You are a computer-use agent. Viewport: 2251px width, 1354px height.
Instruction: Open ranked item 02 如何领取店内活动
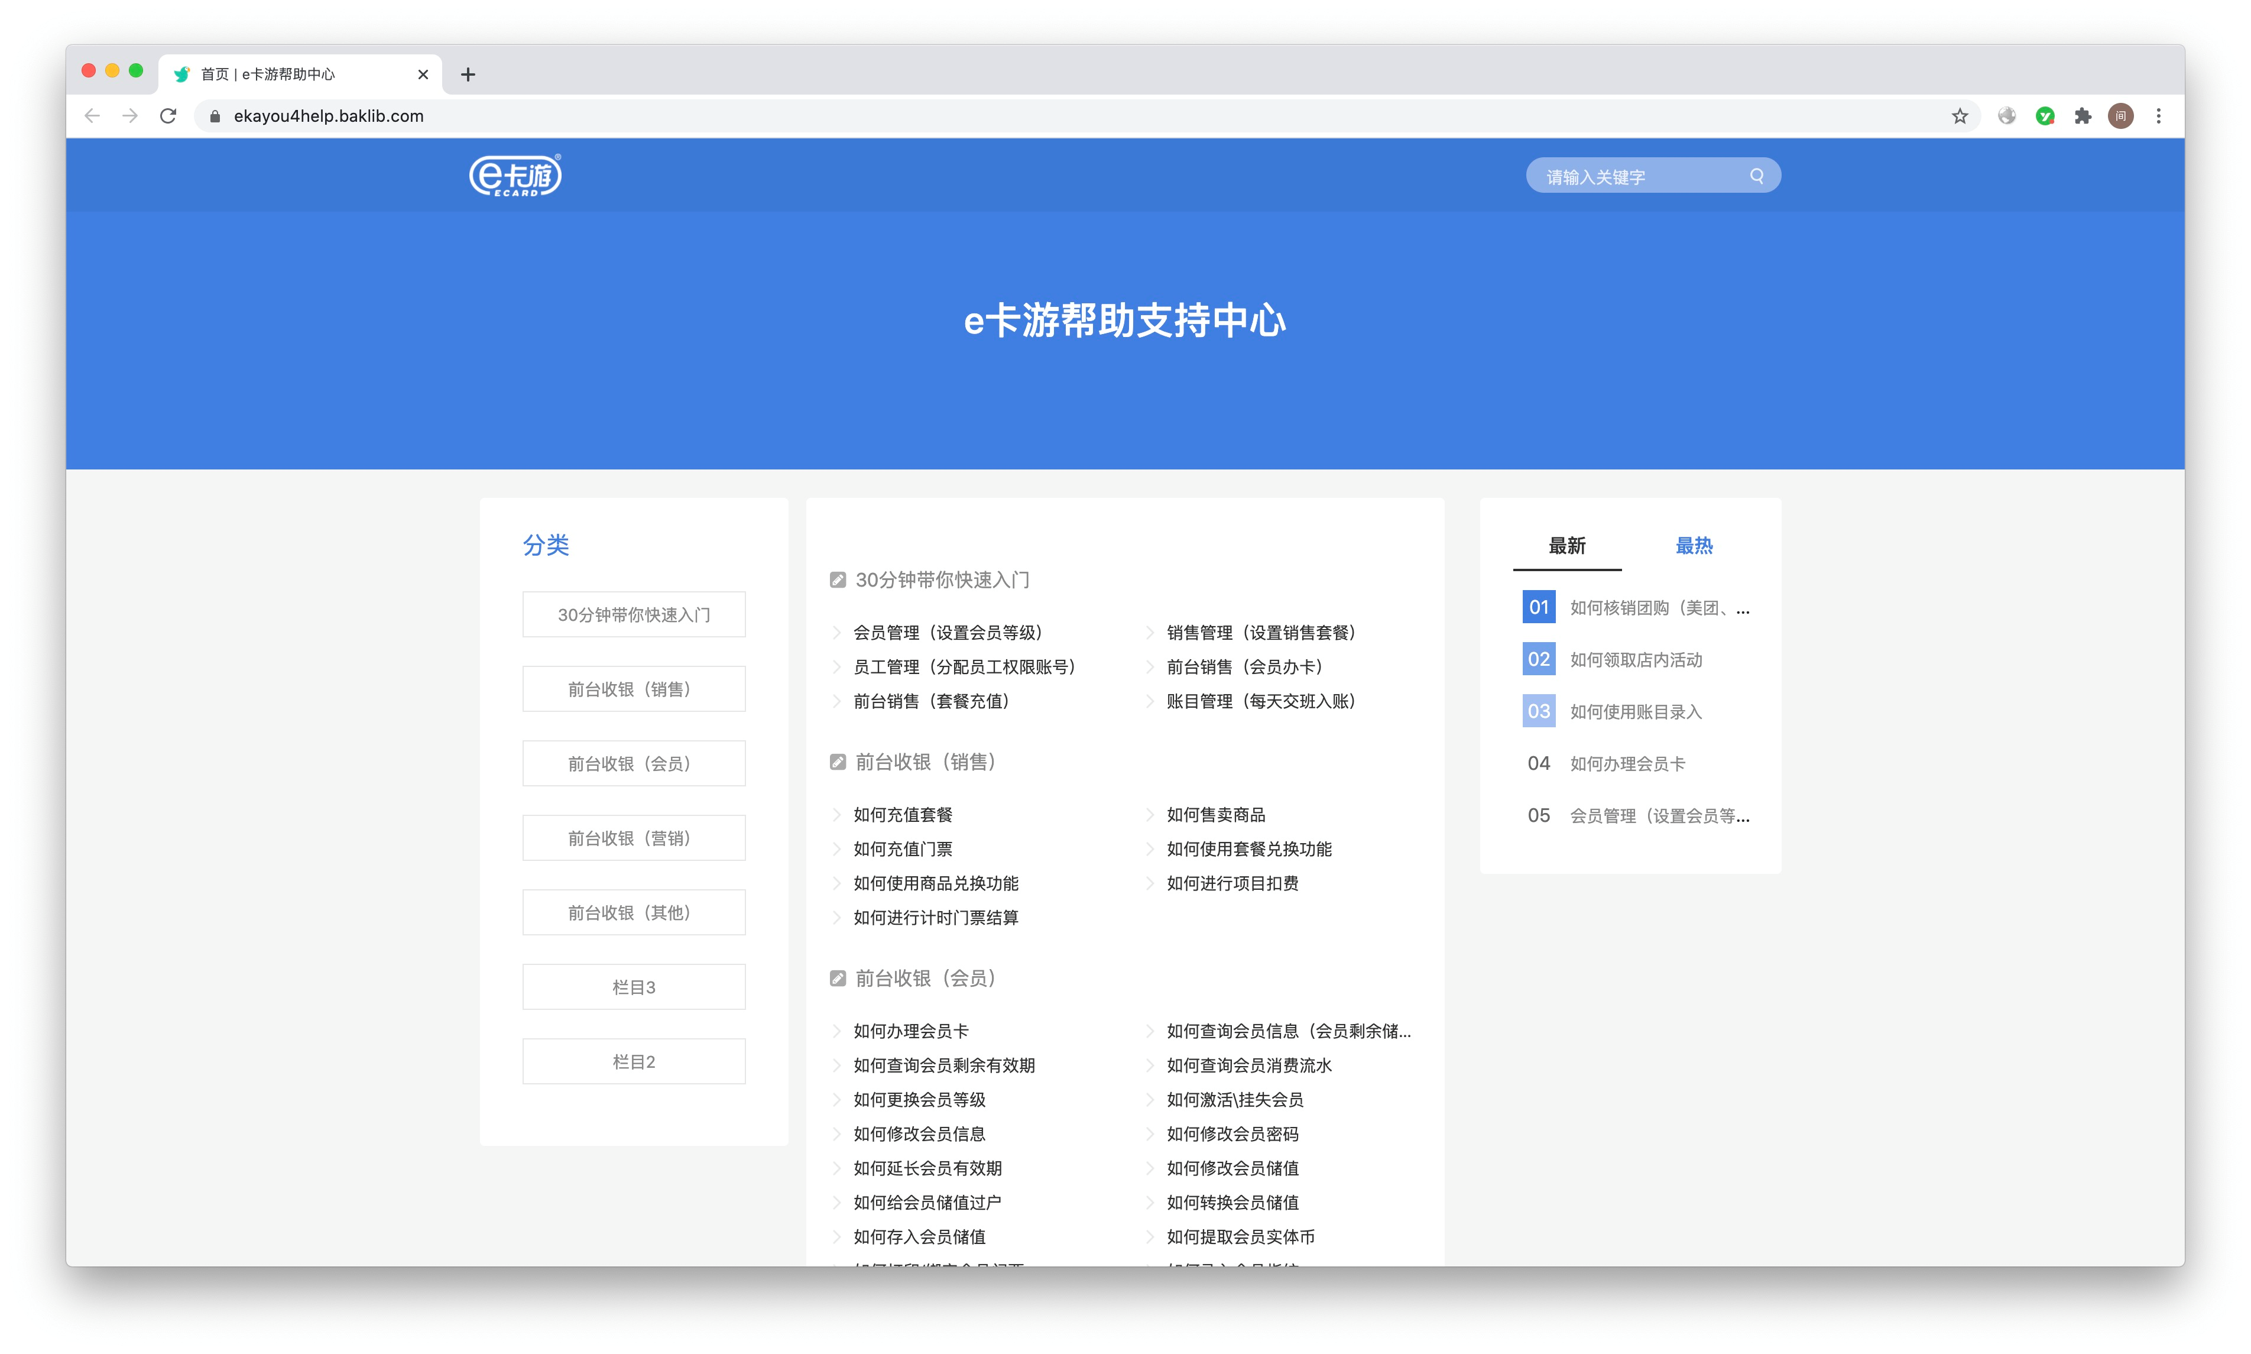(1636, 660)
